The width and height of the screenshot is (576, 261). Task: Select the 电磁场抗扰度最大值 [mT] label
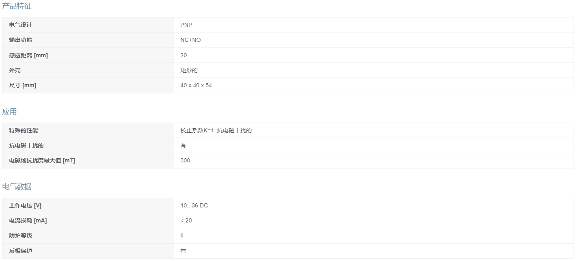click(42, 160)
